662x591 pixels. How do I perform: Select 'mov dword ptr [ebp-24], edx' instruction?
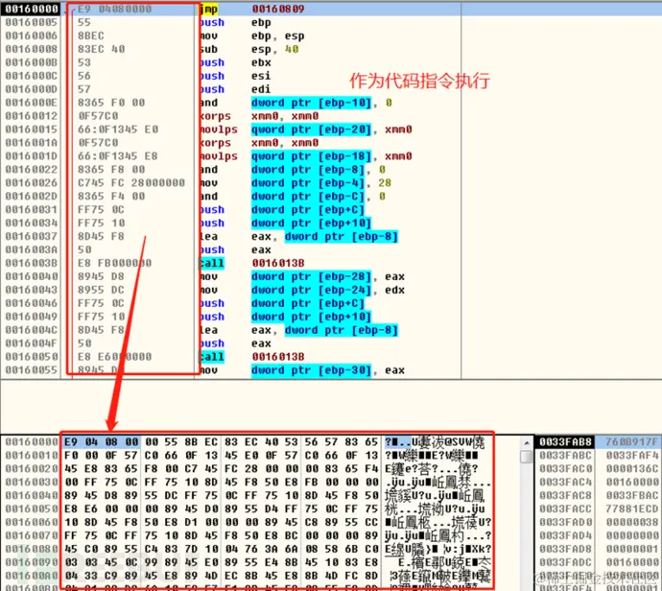click(x=302, y=290)
